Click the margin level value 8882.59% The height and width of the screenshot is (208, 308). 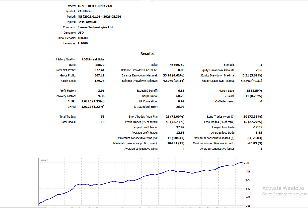254,91
